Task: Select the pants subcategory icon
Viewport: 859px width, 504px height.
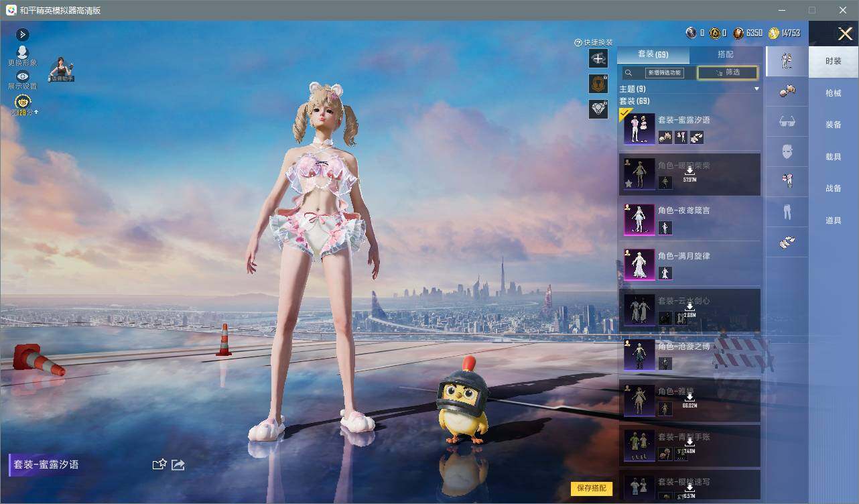Action: point(787,212)
